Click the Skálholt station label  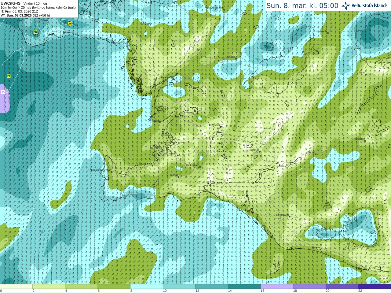[254, 150]
